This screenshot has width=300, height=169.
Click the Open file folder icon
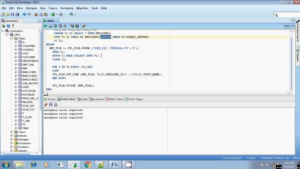[x=7, y=15]
